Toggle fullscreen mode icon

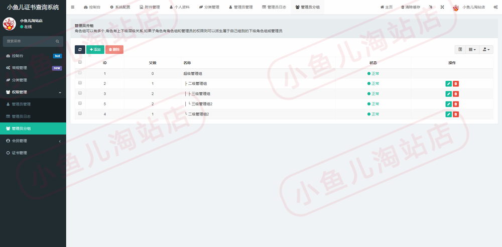tap(442, 7)
